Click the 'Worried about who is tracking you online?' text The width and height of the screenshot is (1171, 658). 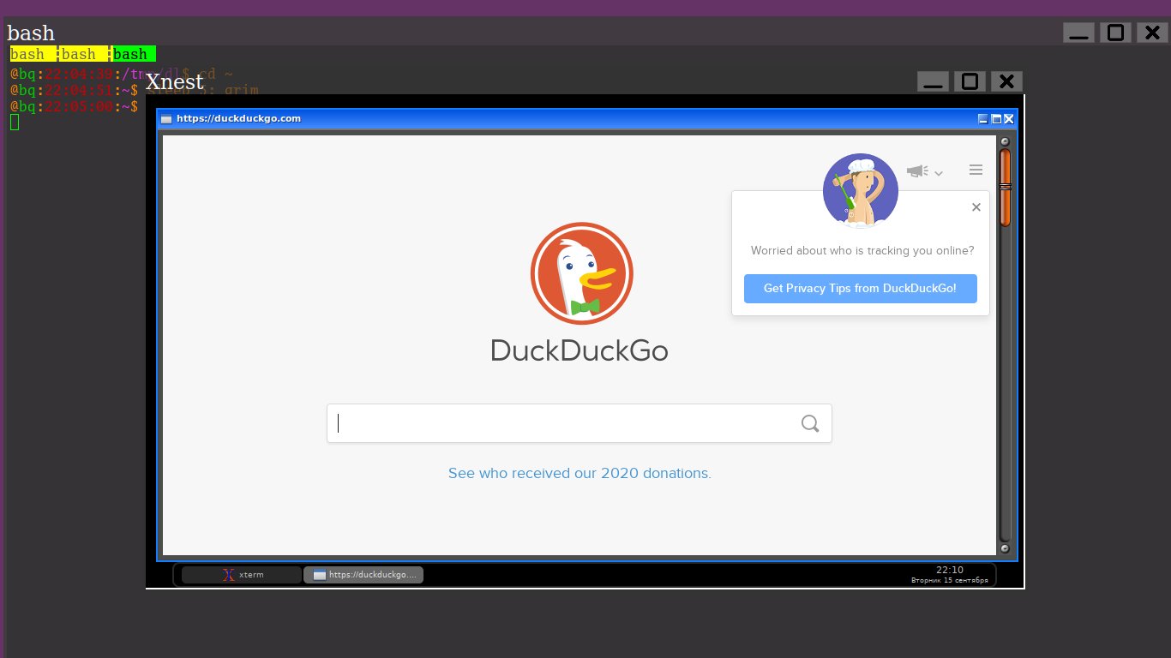pyautogui.click(x=862, y=251)
